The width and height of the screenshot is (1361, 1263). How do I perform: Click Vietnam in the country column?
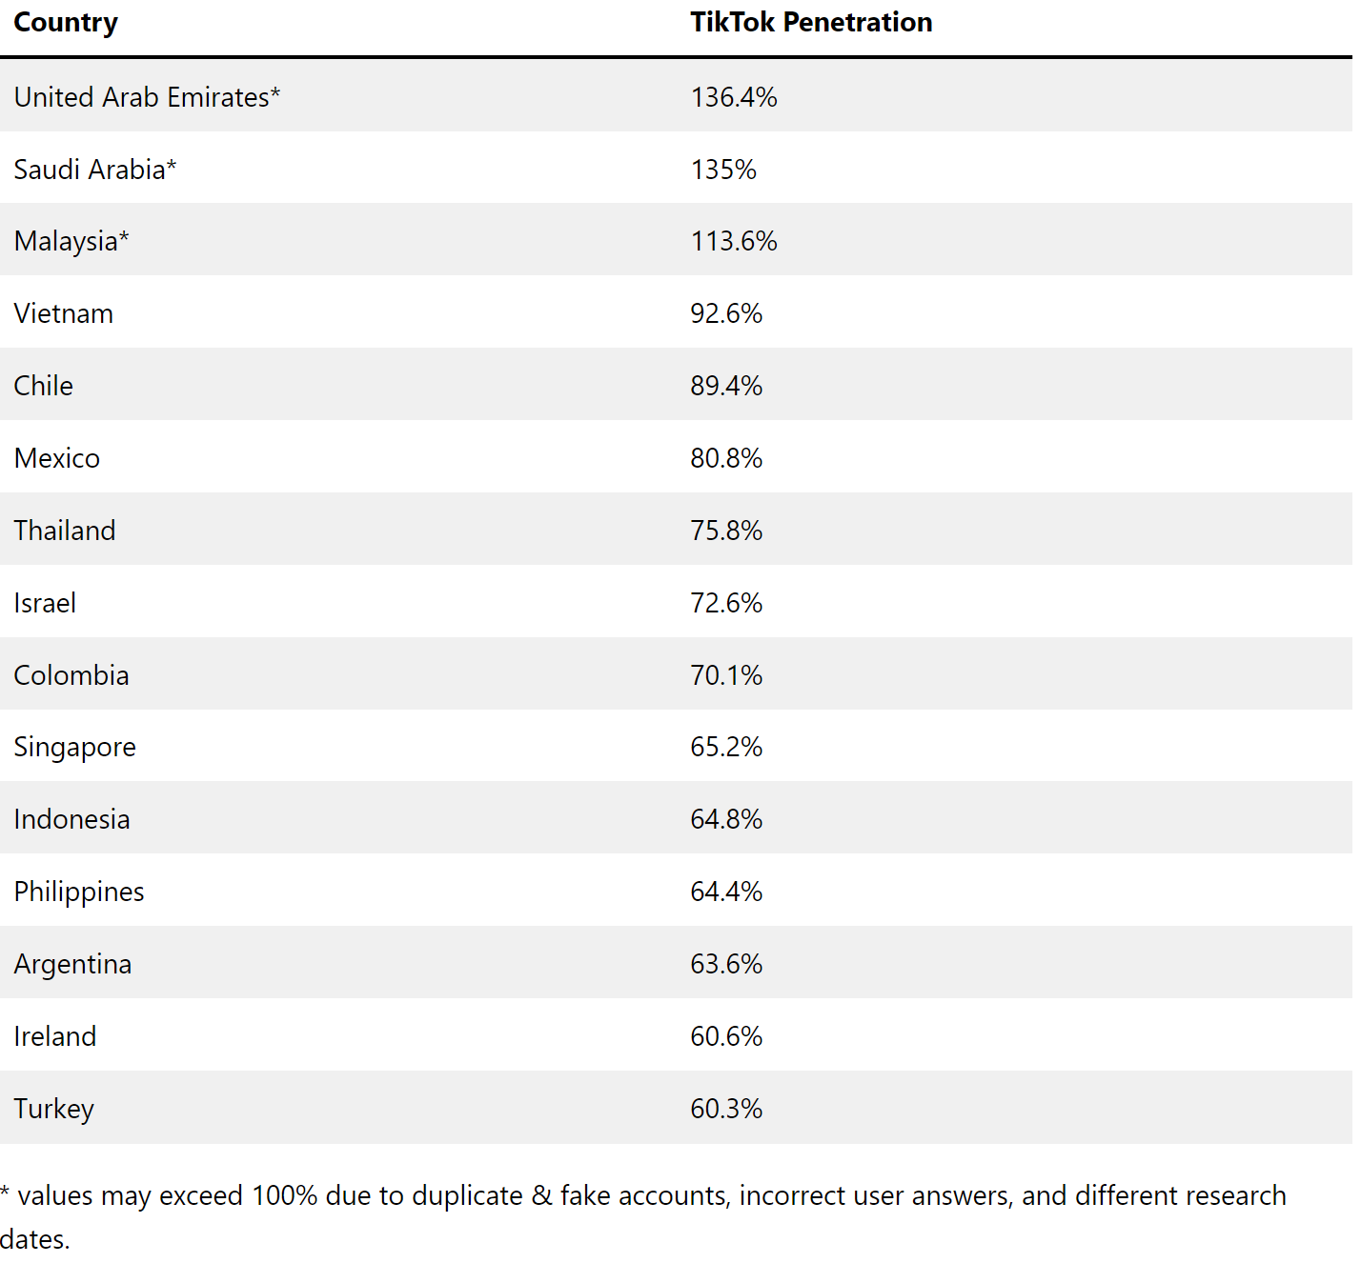(x=64, y=314)
